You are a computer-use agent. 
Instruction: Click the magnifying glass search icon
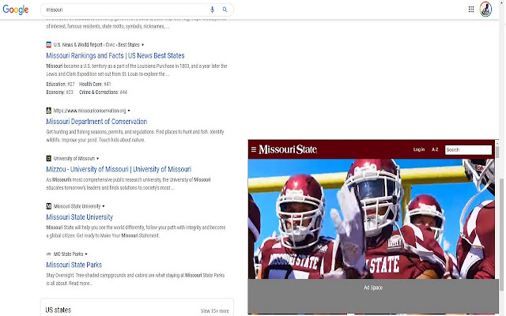pyautogui.click(x=225, y=9)
